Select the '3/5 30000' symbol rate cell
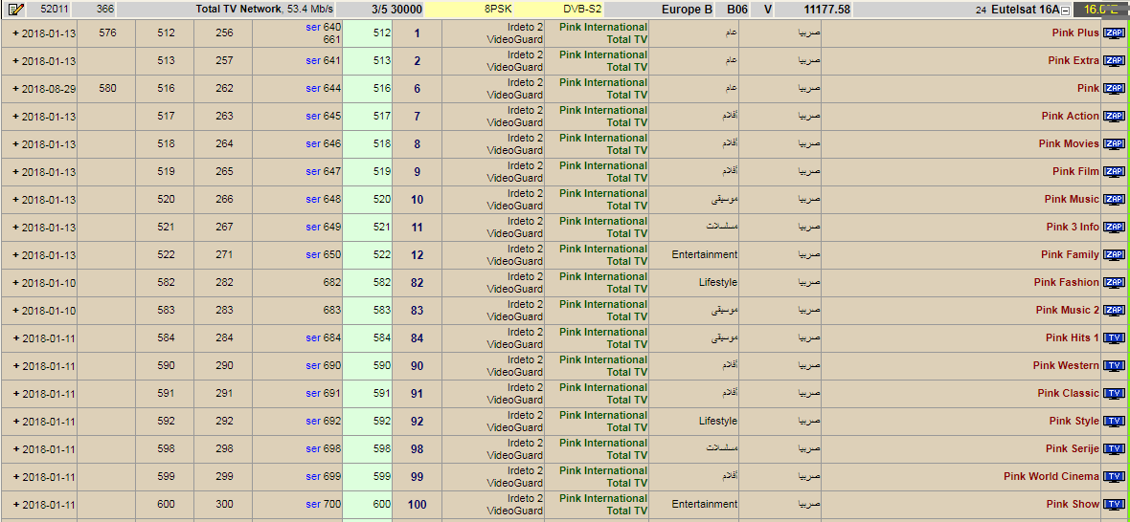Screen dimensions: 1130x522 tap(396, 11)
